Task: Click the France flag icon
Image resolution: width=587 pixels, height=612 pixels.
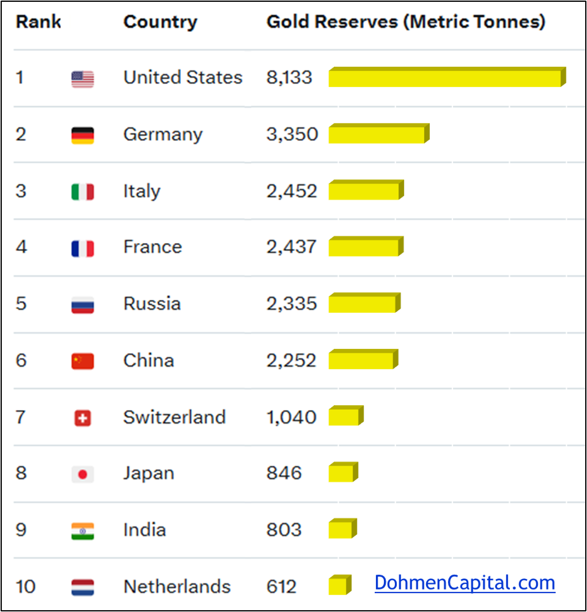Action: 83,248
